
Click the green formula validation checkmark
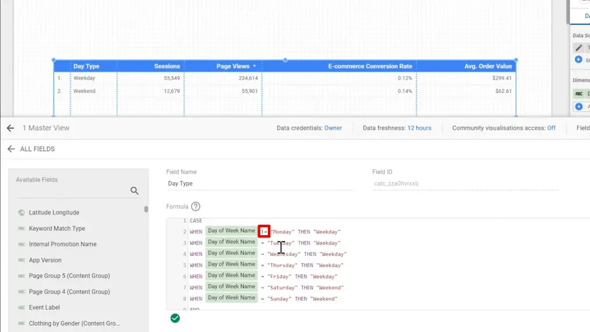coord(175,318)
